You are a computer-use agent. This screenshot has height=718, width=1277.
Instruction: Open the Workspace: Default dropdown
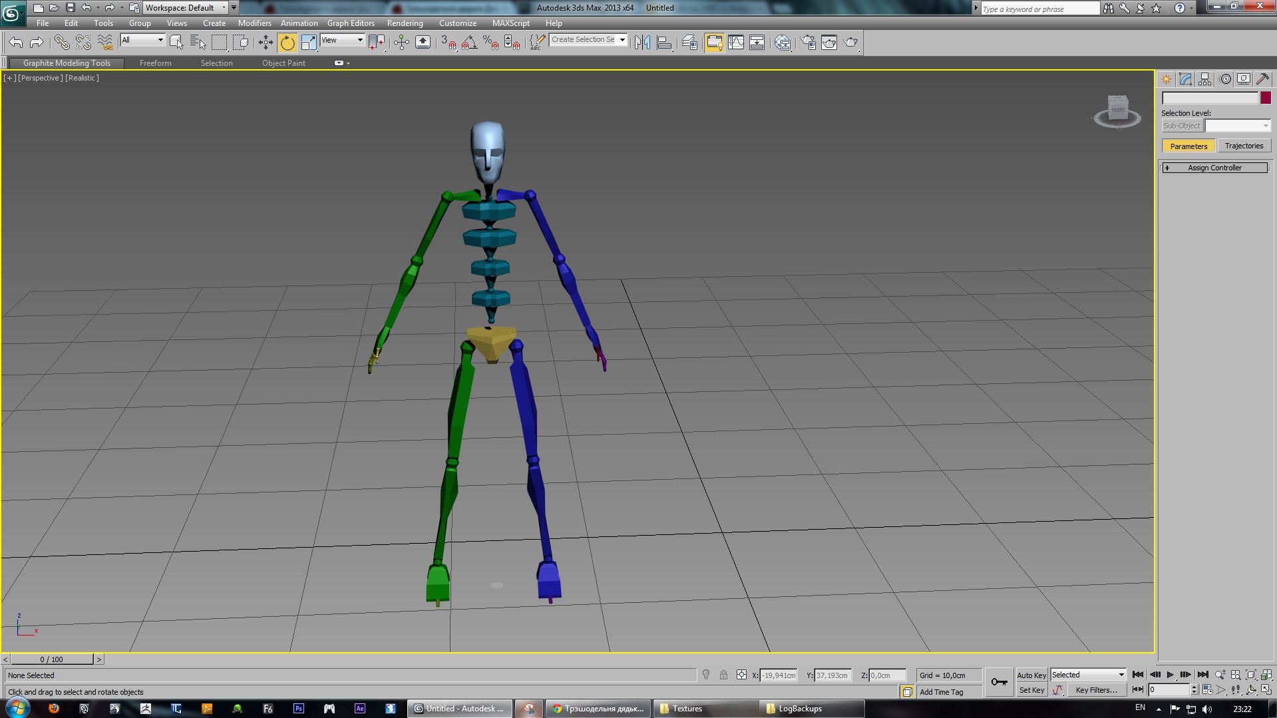point(186,8)
